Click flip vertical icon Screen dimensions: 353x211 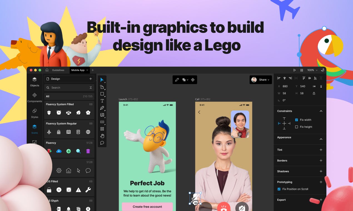[321, 86]
